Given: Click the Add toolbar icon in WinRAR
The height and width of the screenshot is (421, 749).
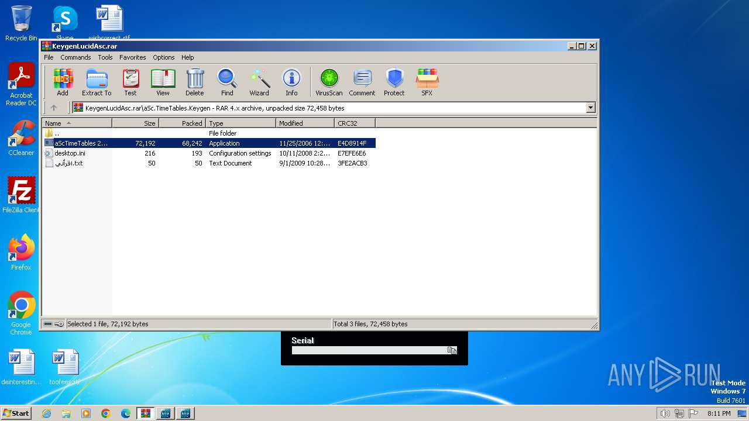Looking at the screenshot, I should (x=63, y=82).
